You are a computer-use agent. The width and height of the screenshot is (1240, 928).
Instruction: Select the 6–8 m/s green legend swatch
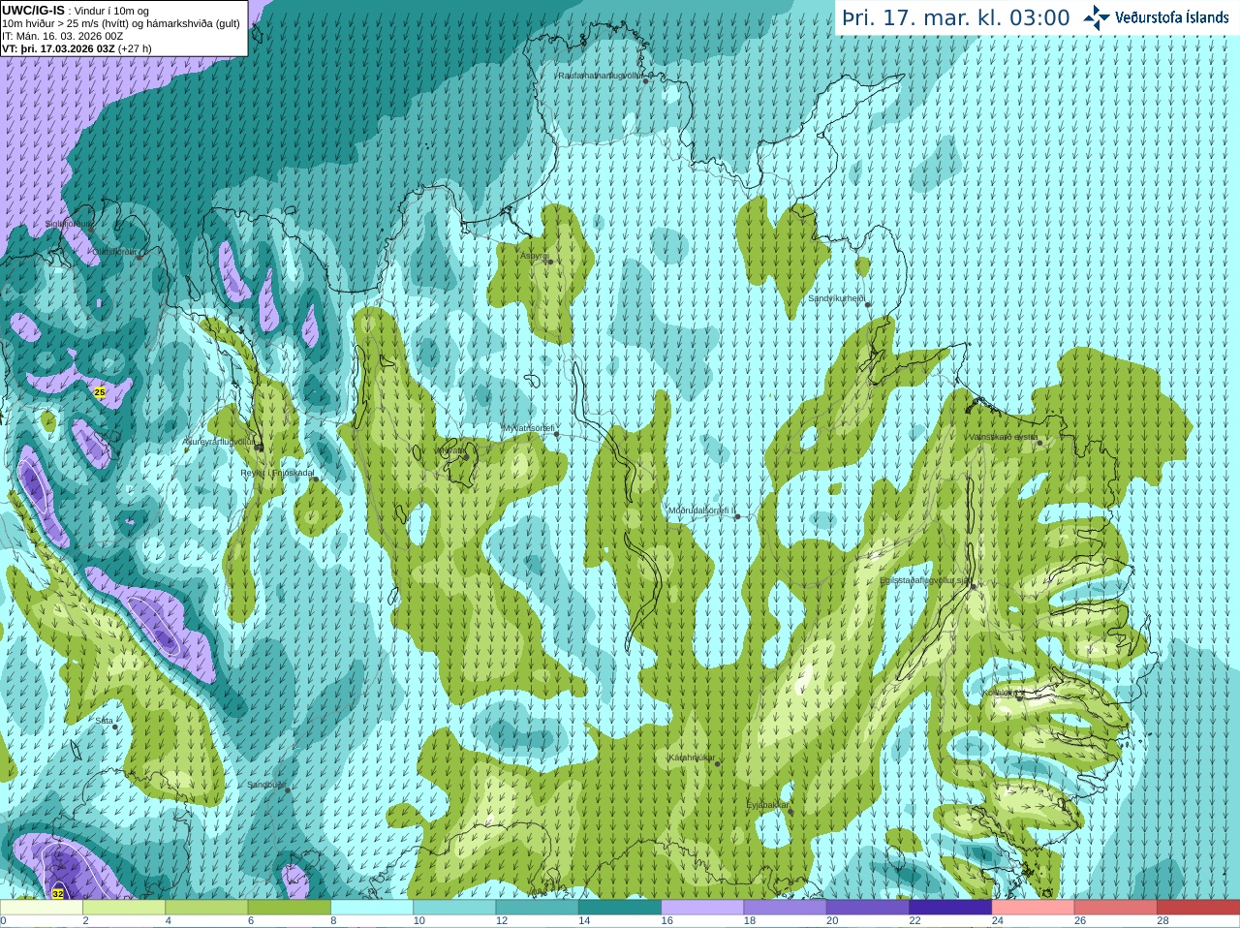290,908
